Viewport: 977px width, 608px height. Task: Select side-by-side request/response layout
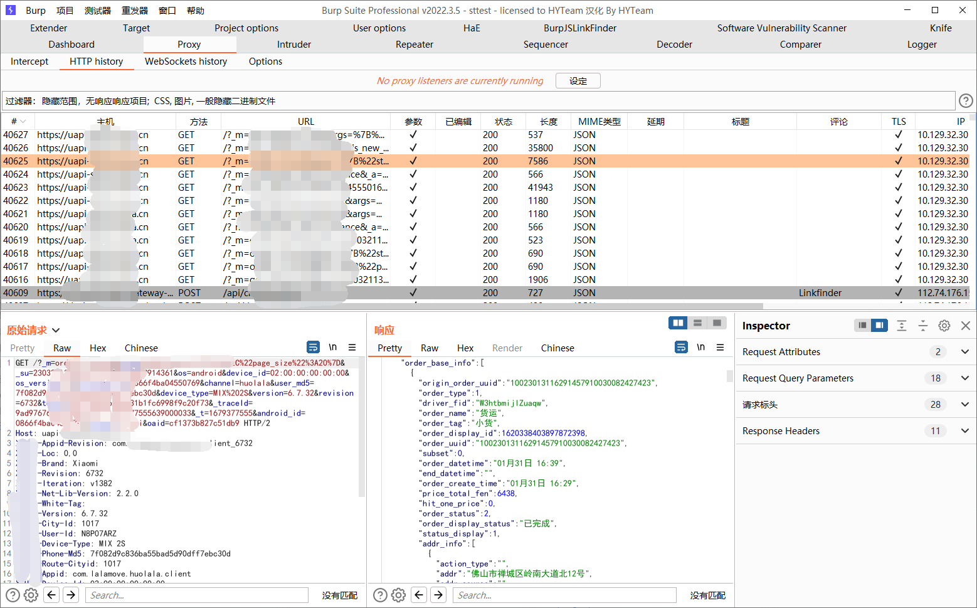coord(678,323)
